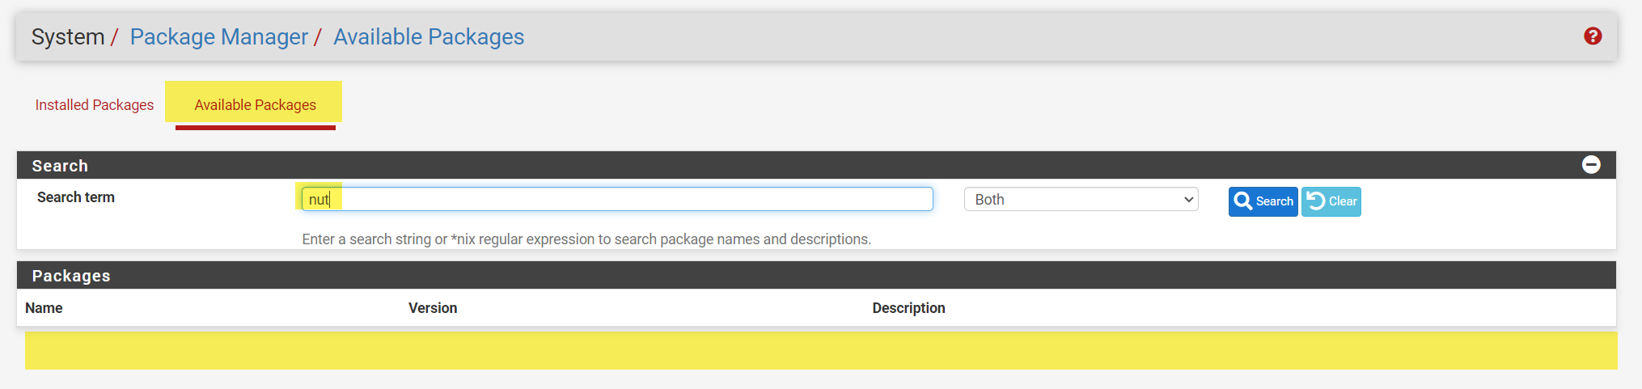Click the Name column header
This screenshot has width=1642, height=389.
44,308
